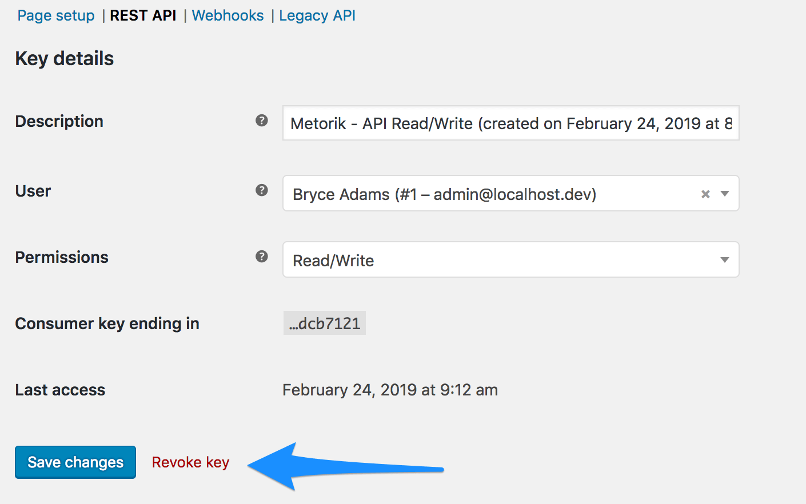Click the Permissions help question mark icon
This screenshot has width=806, height=504.
click(262, 257)
